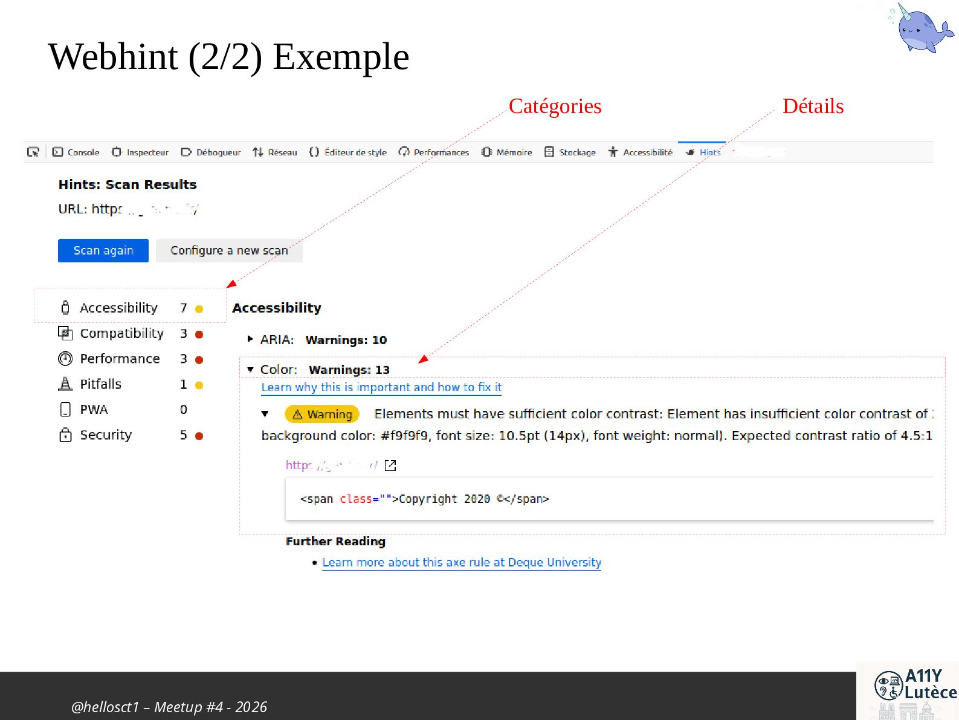This screenshot has height=720, width=959.
Task: Select the PWA category
Action: 123,409
